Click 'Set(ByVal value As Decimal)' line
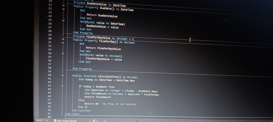Viewport: 273px width, 122px height. click(101, 56)
